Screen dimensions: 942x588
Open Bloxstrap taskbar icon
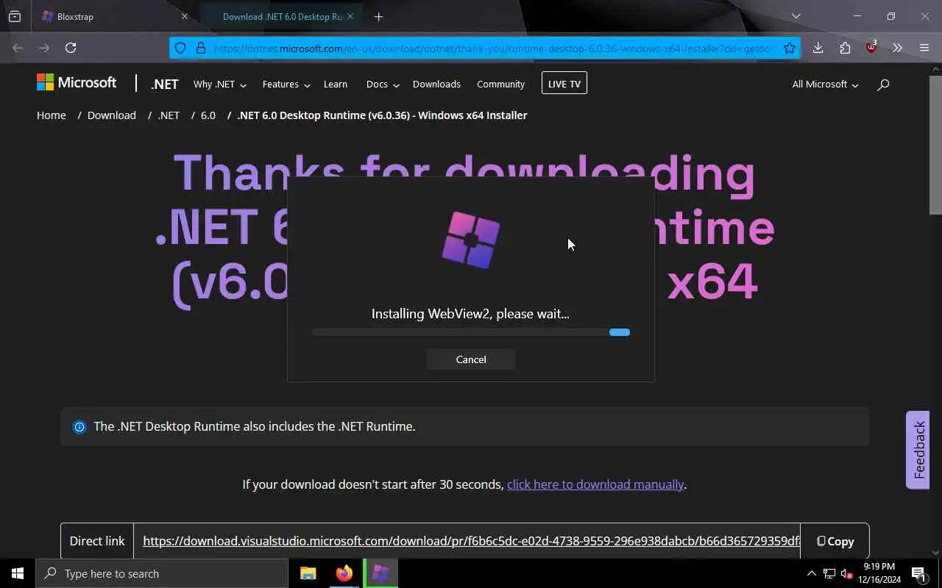[x=380, y=573]
